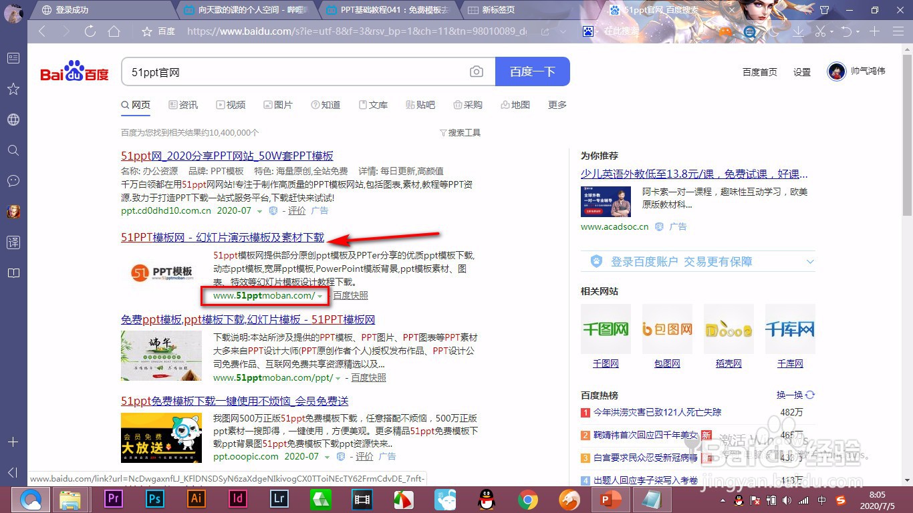Open 百度首页 link
Viewport: 913px width, 513px height.
[760, 72]
